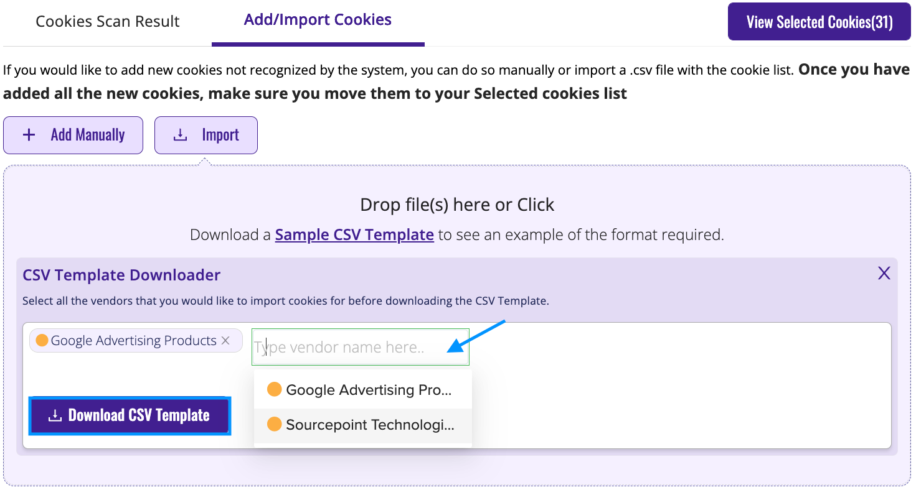Choose Sourcepoint Technologies from the vendor suggestions
Viewport: 916px width, 490px height.
pyautogui.click(x=363, y=425)
